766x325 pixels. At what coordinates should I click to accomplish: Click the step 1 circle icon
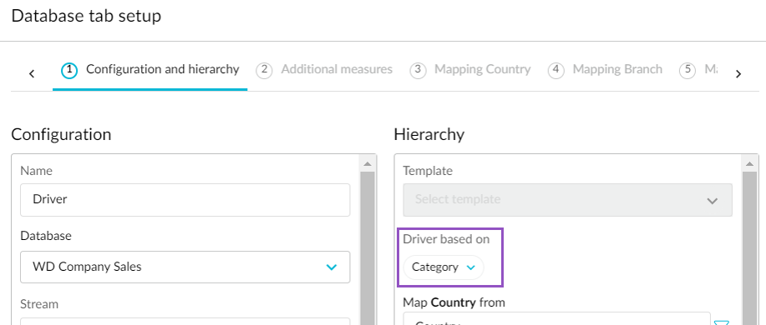click(x=69, y=70)
